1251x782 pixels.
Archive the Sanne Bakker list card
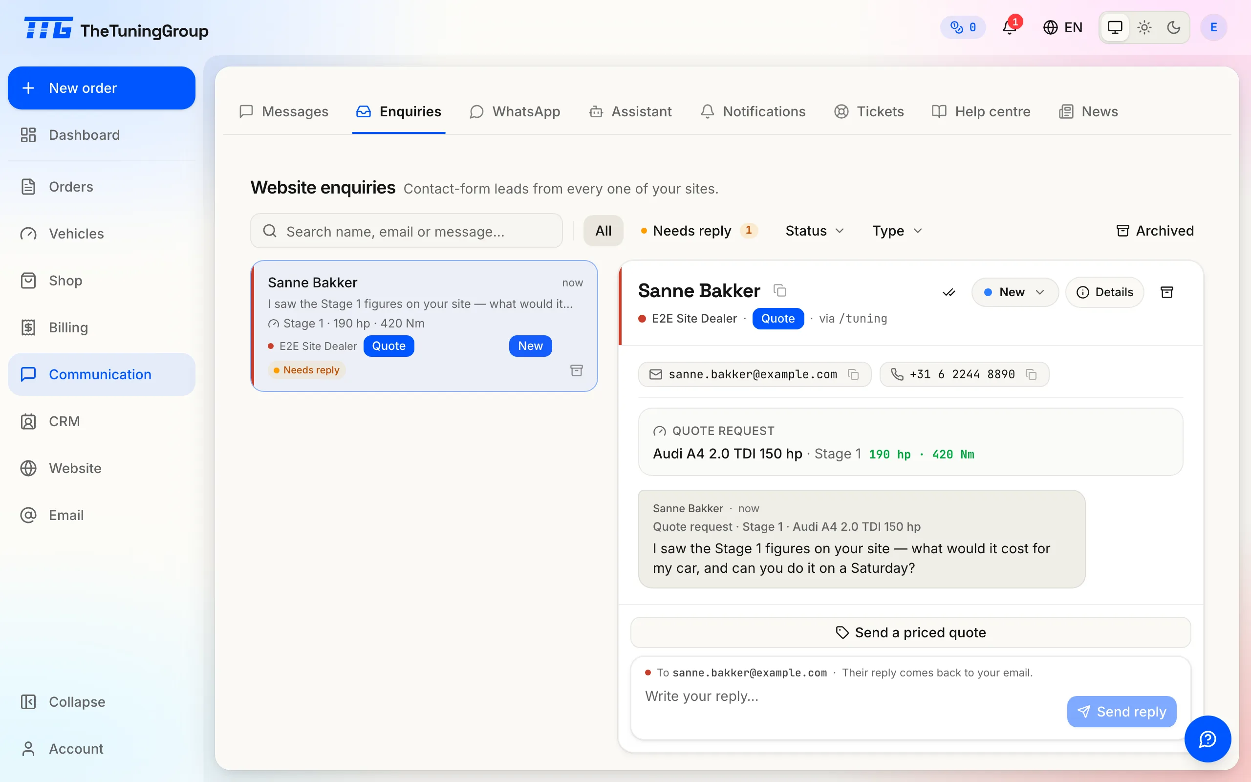pyautogui.click(x=577, y=370)
